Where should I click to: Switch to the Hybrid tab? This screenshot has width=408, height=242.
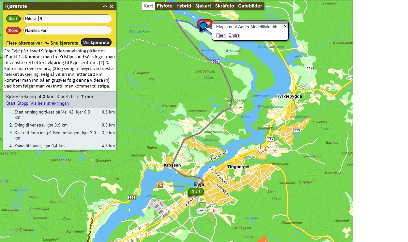(x=184, y=6)
